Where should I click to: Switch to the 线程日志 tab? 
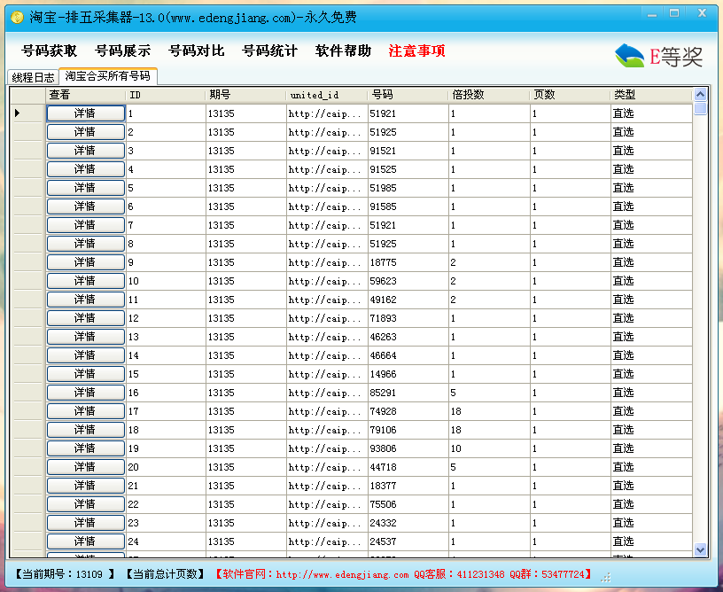(33, 77)
